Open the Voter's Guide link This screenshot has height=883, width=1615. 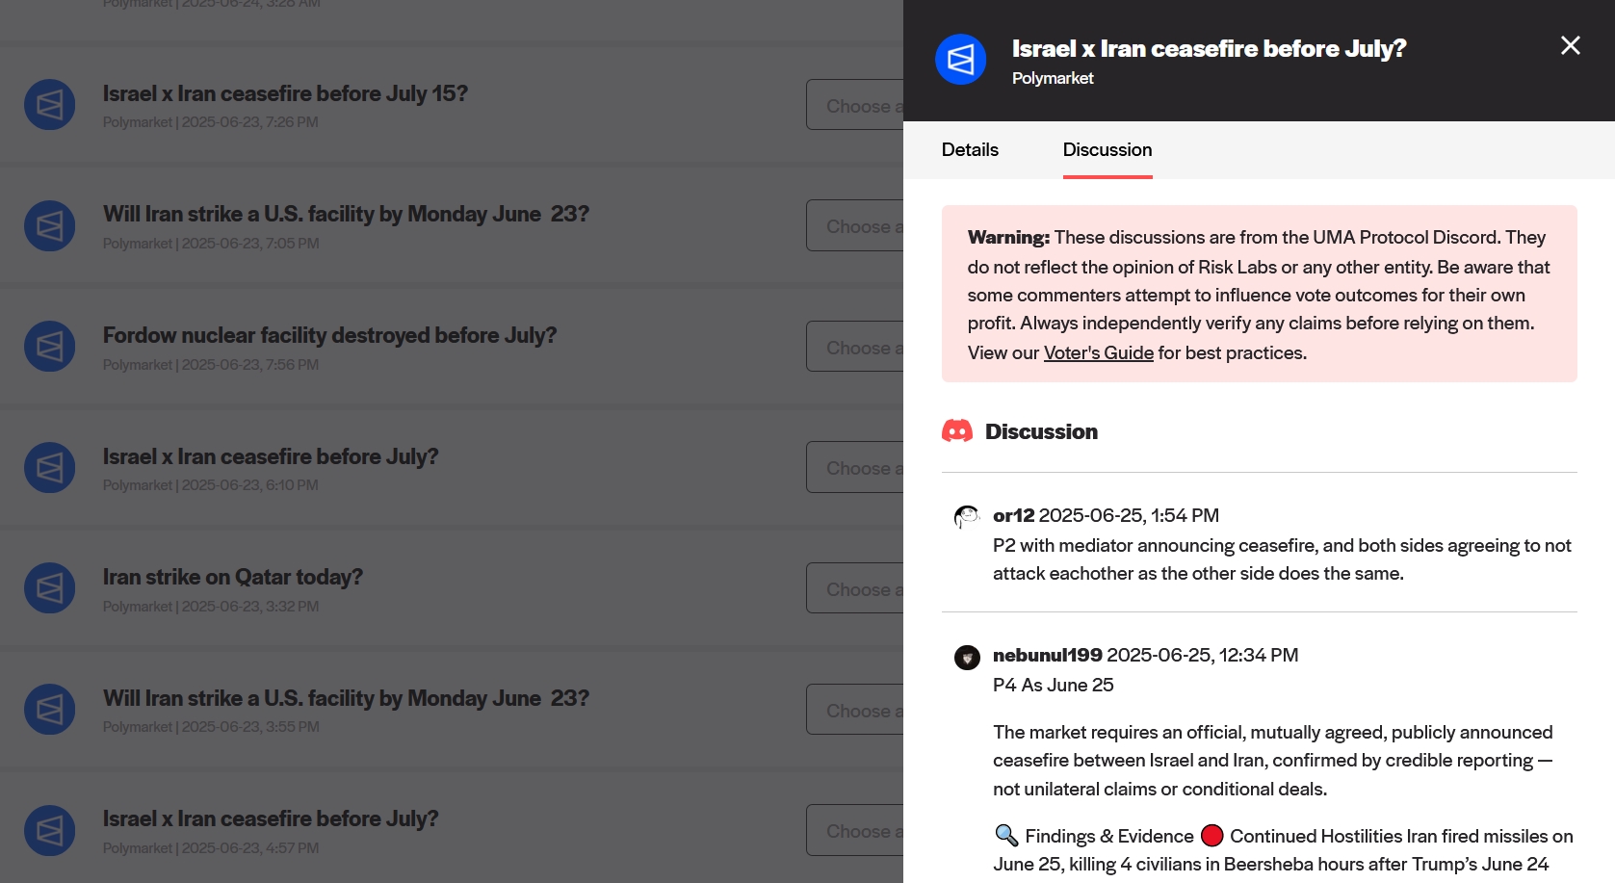coord(1098,353)
